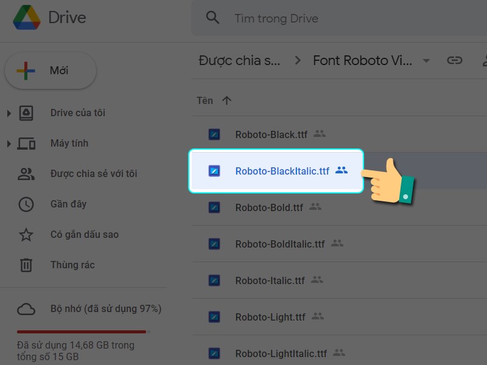Click the 'Tên' column header
487x365 pixels.
[x=205, y=100]
